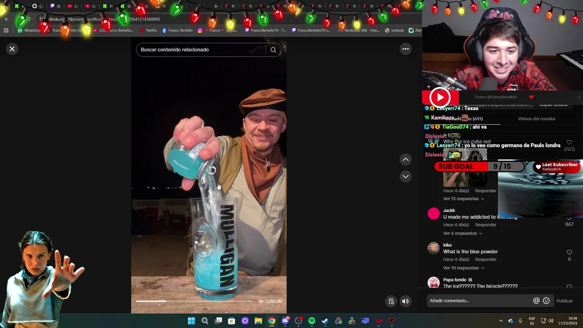The height and width of the screenshot is (328, 583).
Task: Click the search magnifier icon
Action: 273,50
